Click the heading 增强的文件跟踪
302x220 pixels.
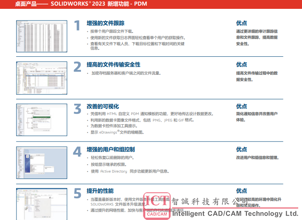[105, 23]
